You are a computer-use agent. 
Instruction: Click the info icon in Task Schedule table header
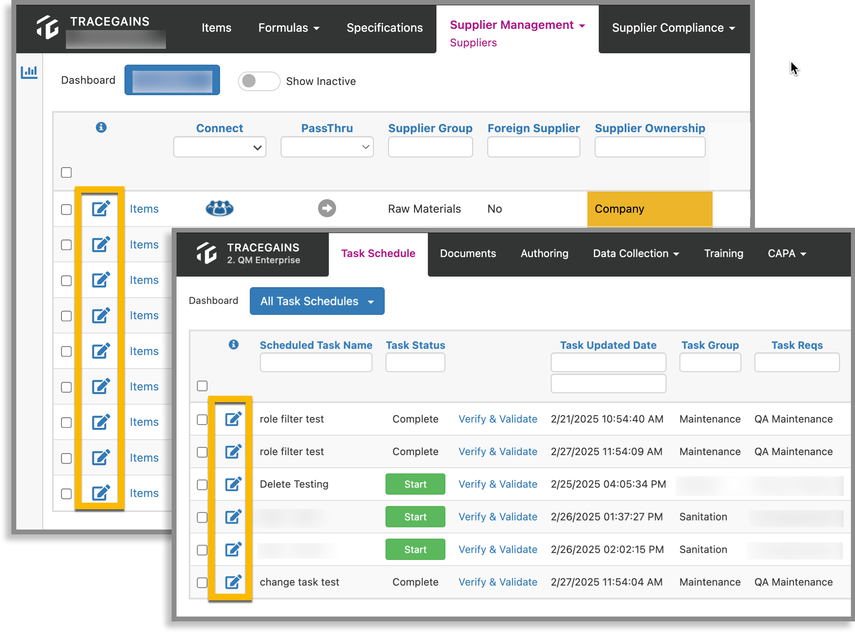coord(233,344)
